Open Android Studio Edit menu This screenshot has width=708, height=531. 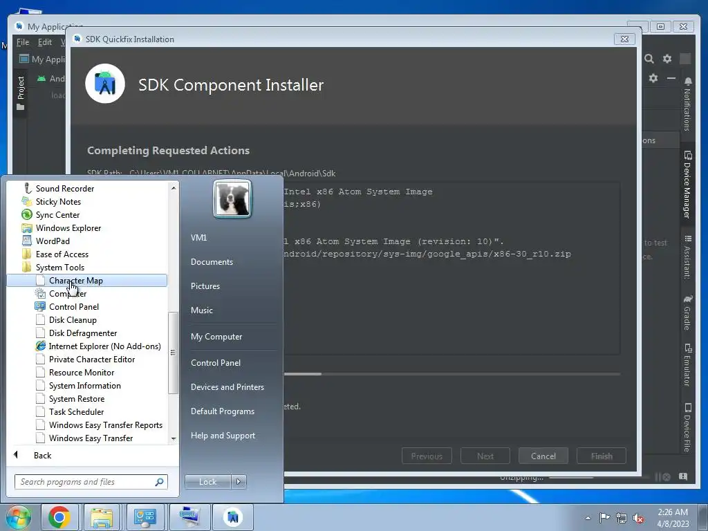45,42
